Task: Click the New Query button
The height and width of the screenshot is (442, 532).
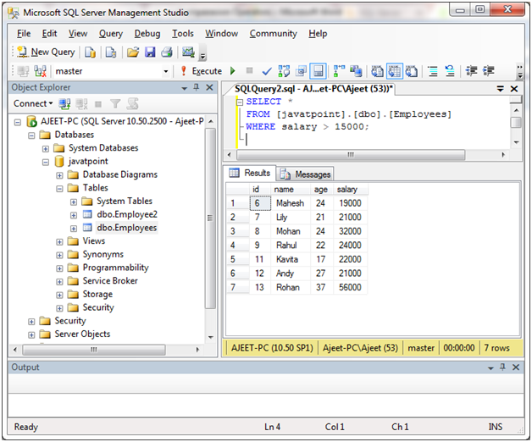Action: (x=46, y=52)
